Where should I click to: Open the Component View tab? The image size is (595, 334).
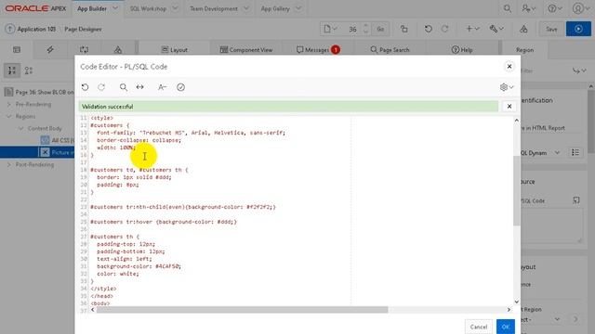point(246,49)
